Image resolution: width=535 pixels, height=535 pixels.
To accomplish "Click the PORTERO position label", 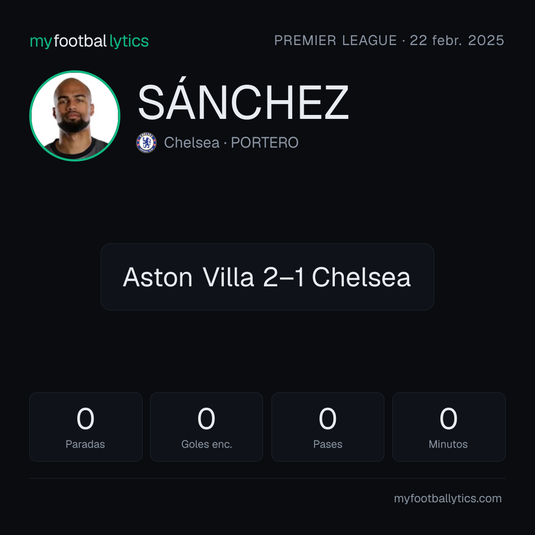I will click(x=265, y=143).
